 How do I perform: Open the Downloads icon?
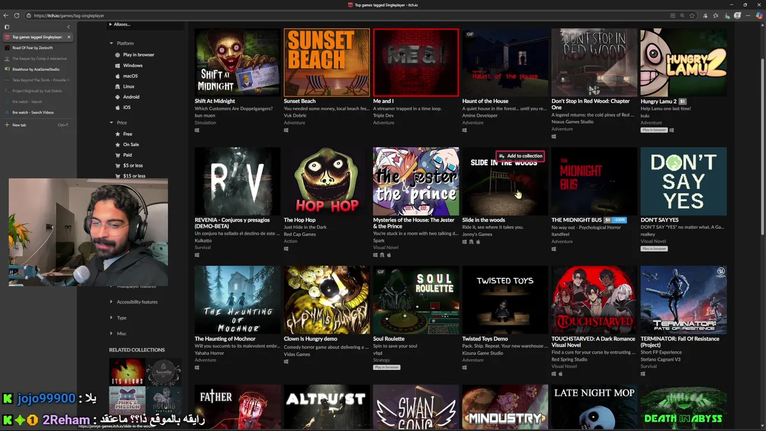tap(727, 16)
